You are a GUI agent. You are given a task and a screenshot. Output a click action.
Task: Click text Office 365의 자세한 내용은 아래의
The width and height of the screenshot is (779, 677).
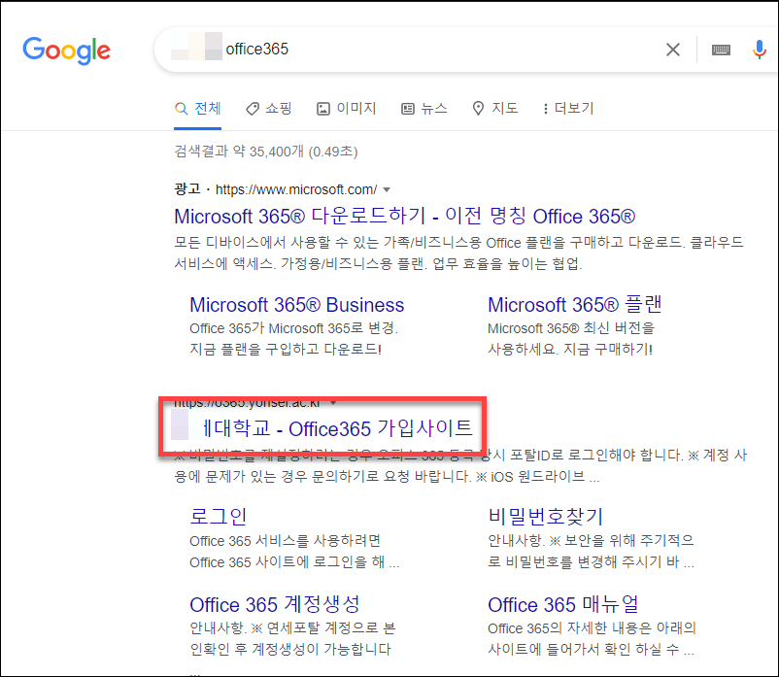point(592,628)
